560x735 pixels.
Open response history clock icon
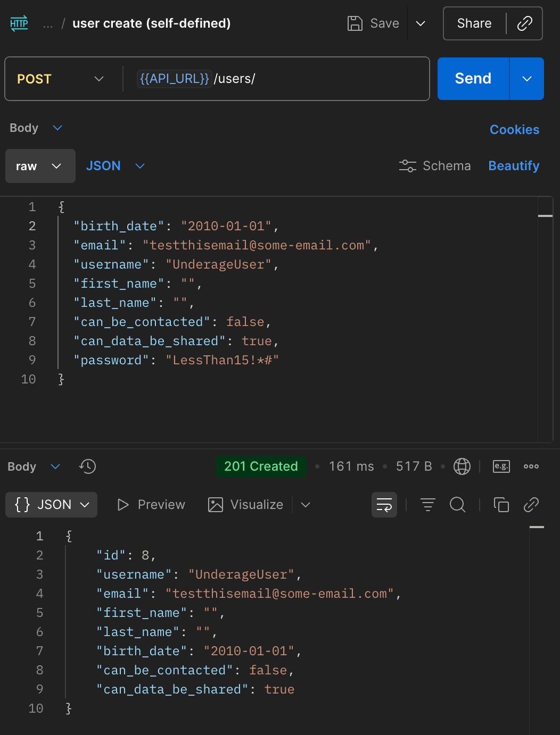point(87,466)
